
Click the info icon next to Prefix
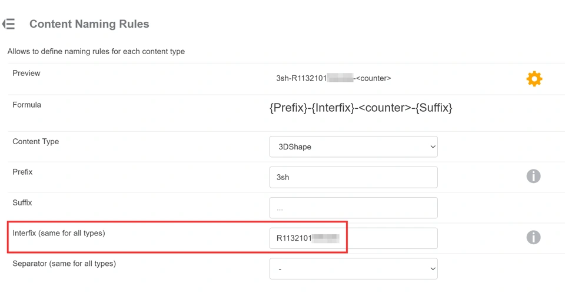point(533,177)
